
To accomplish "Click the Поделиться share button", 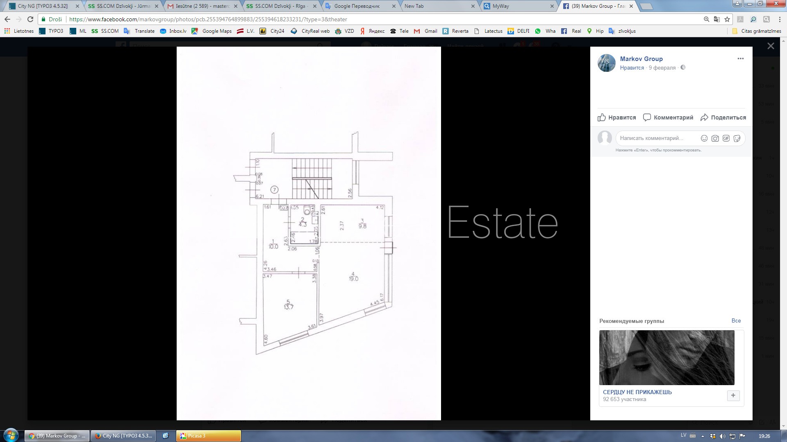I will [723, 117].
